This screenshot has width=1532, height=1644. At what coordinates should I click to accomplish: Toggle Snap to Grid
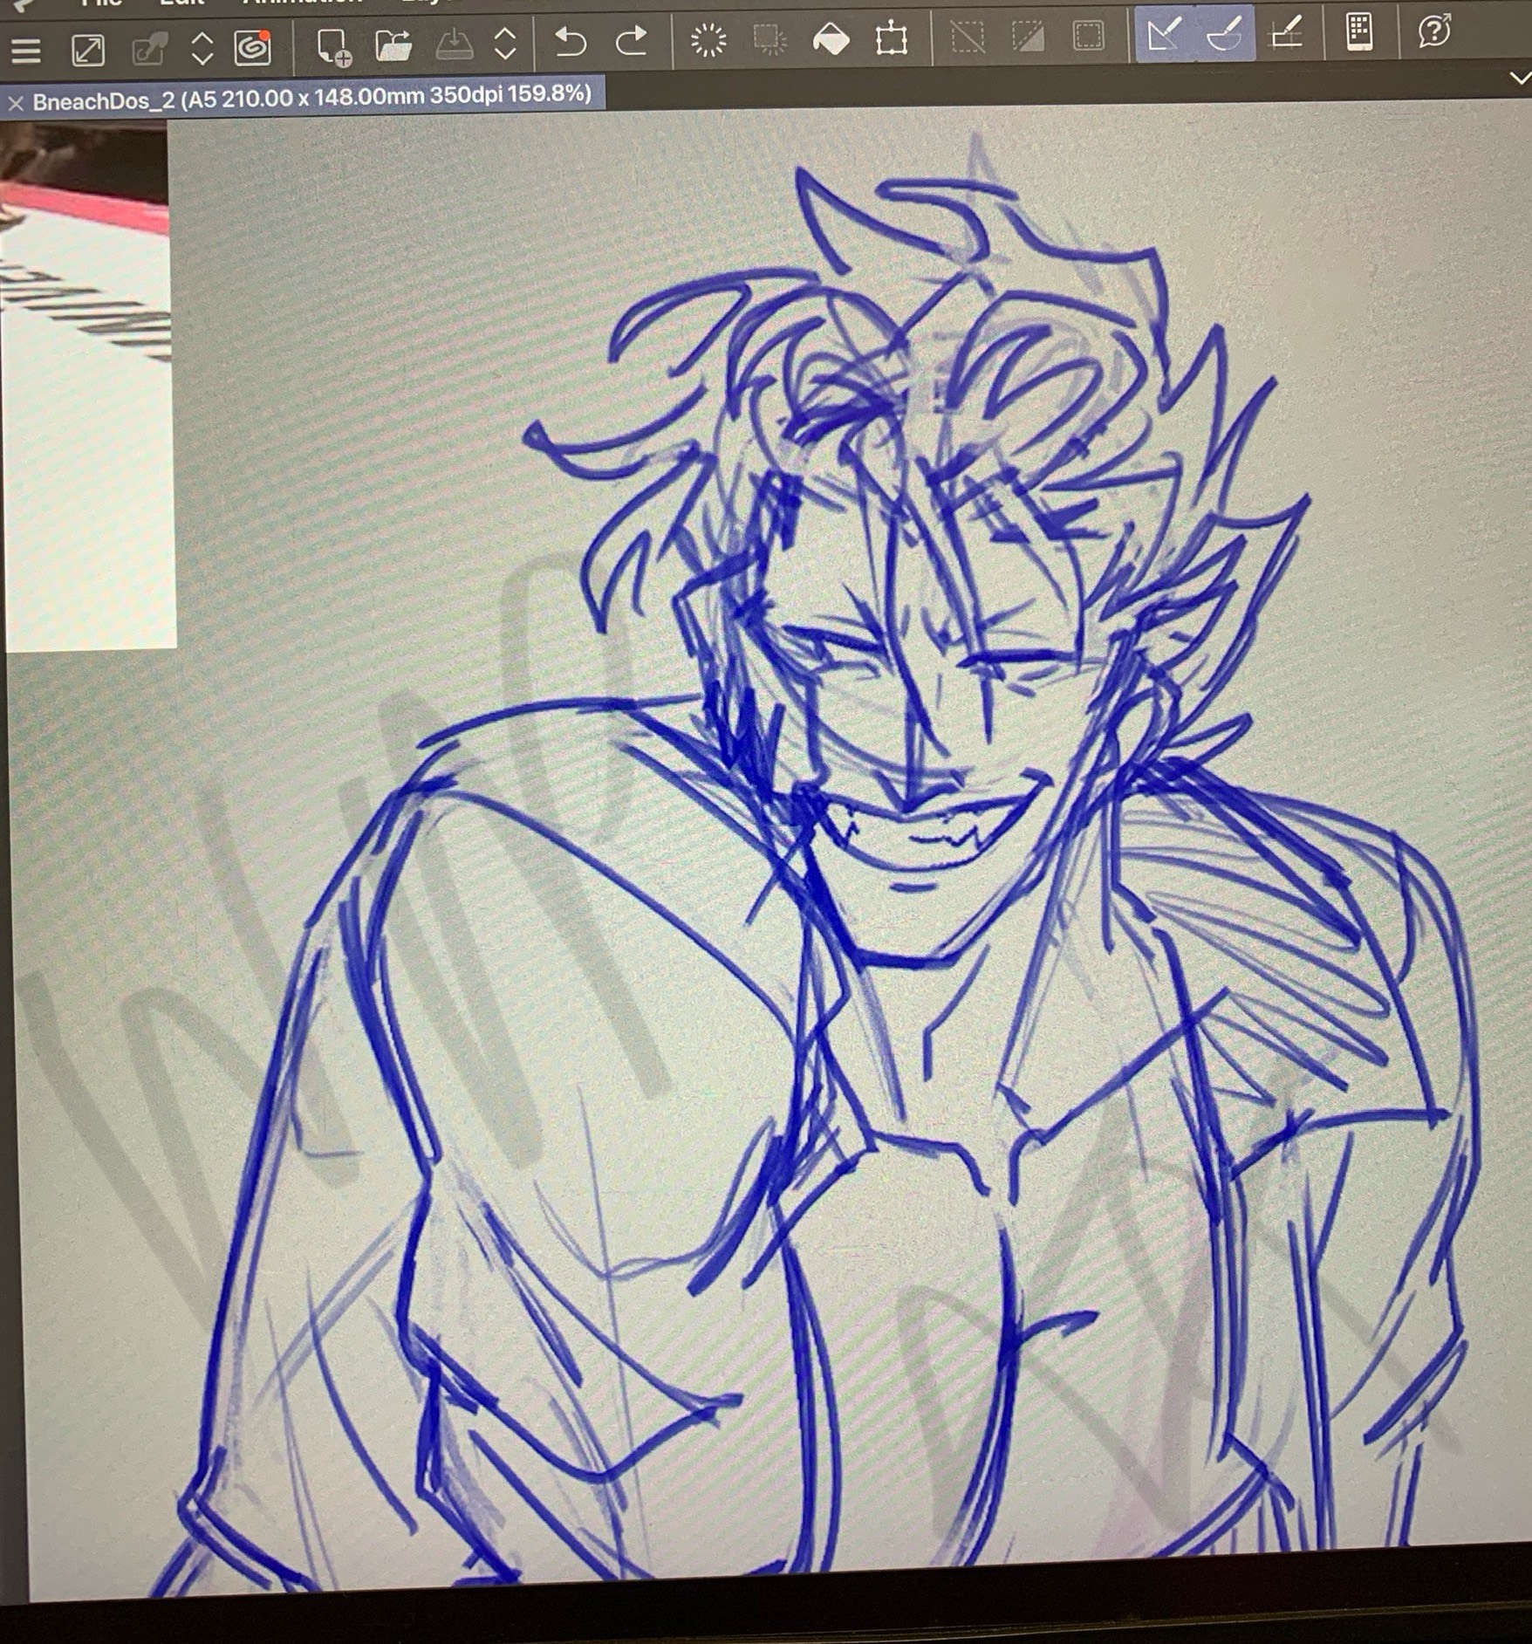[1286, 34]
